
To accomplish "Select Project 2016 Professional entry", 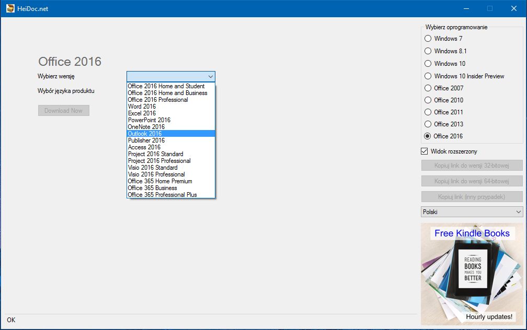I will pyautogui.click(x=171, y=161).
